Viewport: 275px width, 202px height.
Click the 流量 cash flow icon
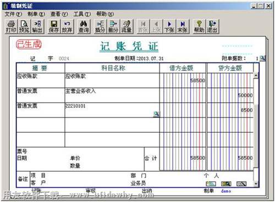127,26
